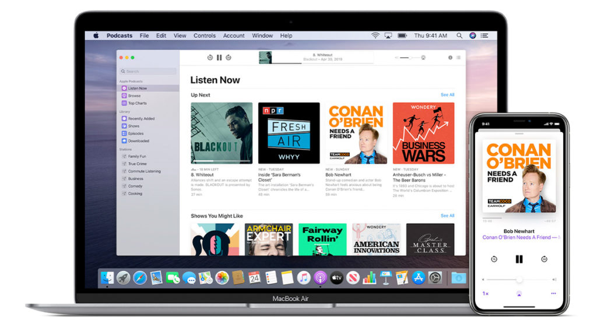Open Top Charts in the sidebar
597x328 pixels.
pyautogui.click(x=134, y=103)
